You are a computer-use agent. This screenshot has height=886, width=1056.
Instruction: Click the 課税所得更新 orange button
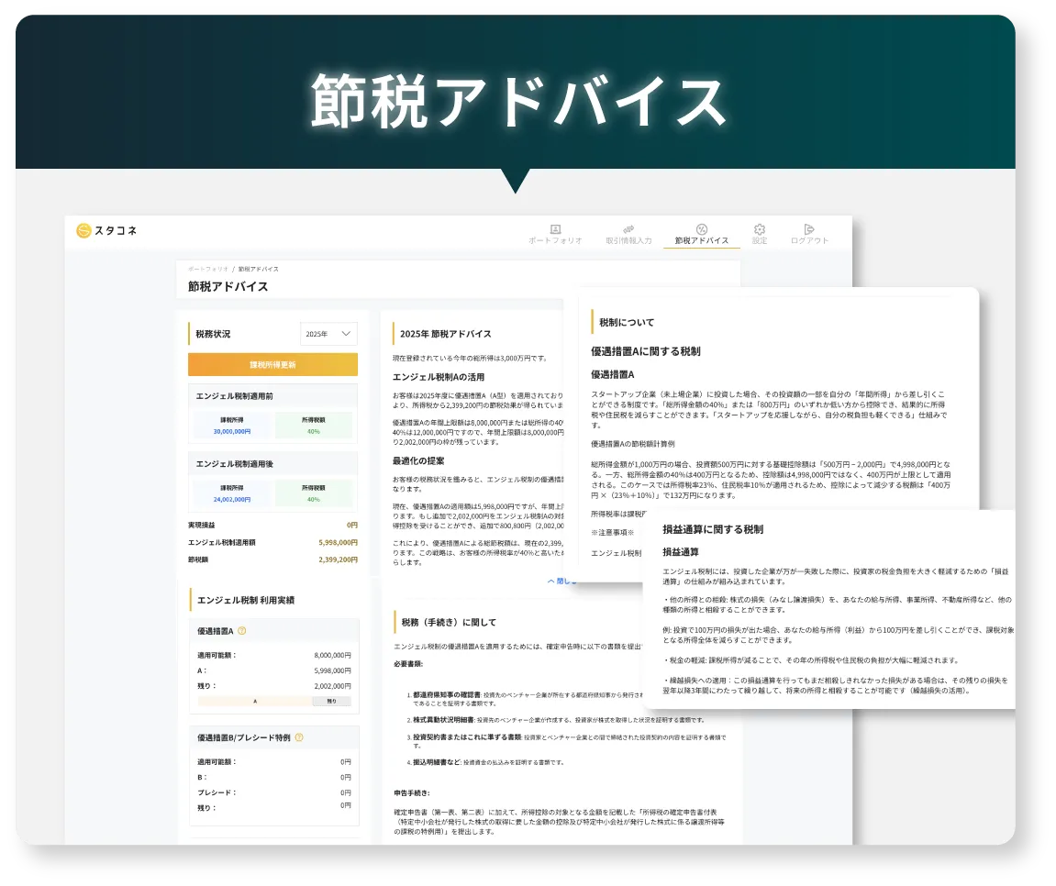272,364
